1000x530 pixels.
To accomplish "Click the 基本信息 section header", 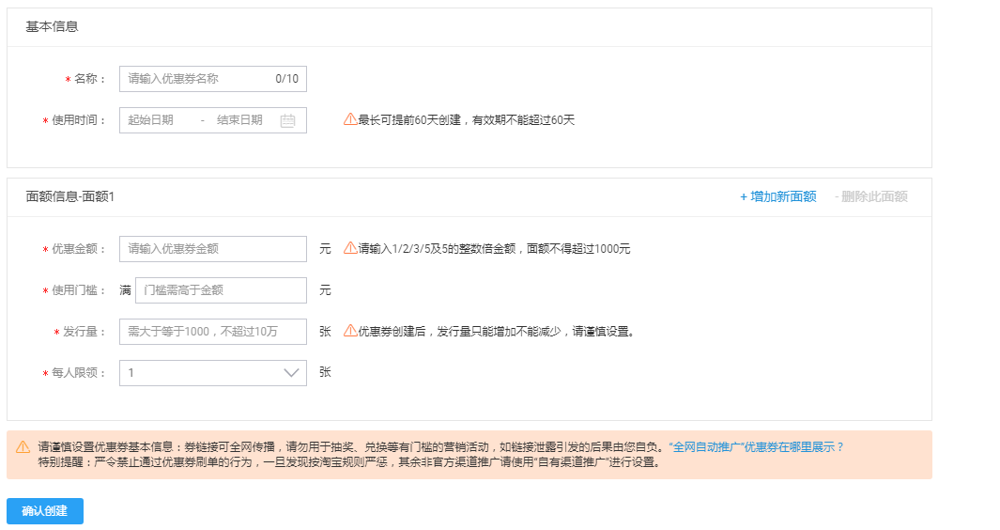I will (x=52, y=26).
